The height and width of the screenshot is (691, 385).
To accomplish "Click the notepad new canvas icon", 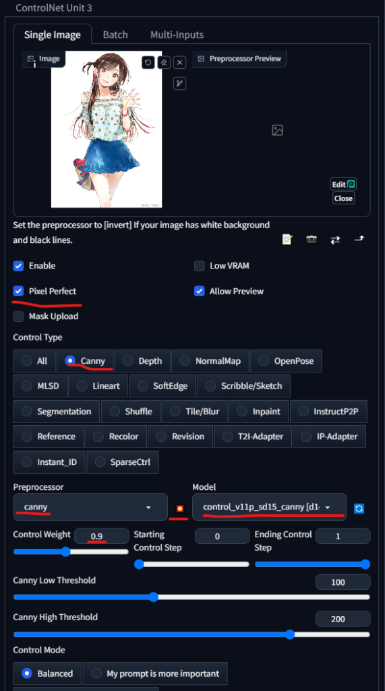I will point(287,240).
